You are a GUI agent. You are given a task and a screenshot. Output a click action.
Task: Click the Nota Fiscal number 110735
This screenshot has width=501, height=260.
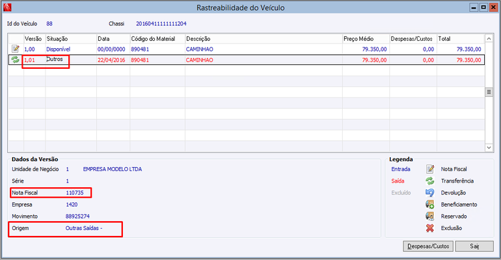75,192
